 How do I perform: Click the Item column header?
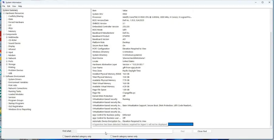pyautogui.click(x=107, y=11)
